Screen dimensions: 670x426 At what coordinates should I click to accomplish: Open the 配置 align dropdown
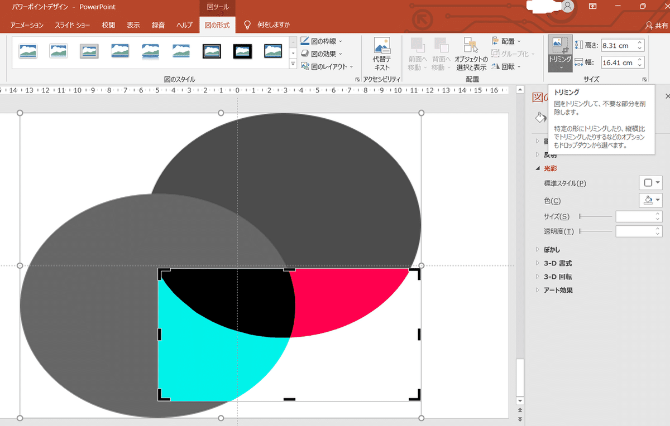click(506, 41)
